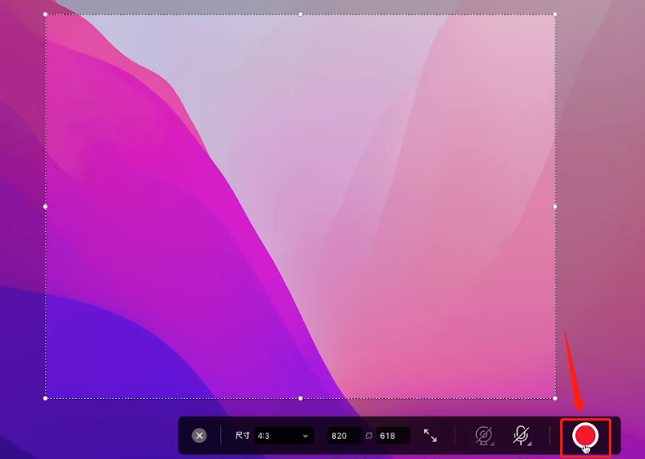645x459 pixels.
Task: Unmute the crossed-out microphone icon
Action: [x=522, y=436]
